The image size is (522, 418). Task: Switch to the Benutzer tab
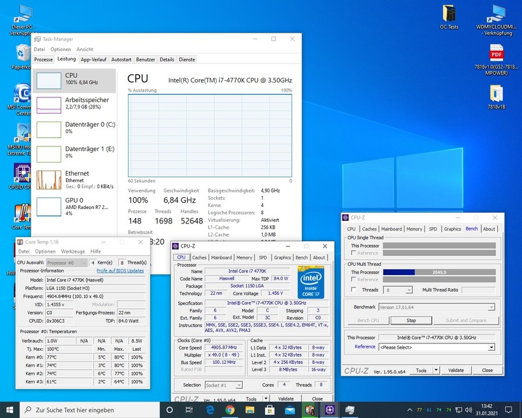[x=146, y=59]
